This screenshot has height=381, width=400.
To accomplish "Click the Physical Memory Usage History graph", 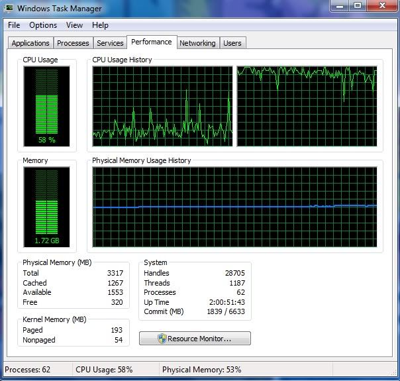I will [234, 207].
